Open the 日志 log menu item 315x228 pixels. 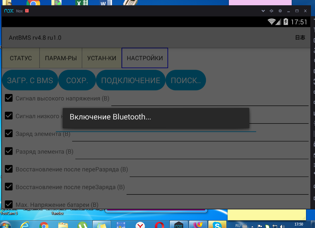click(300, 38)
